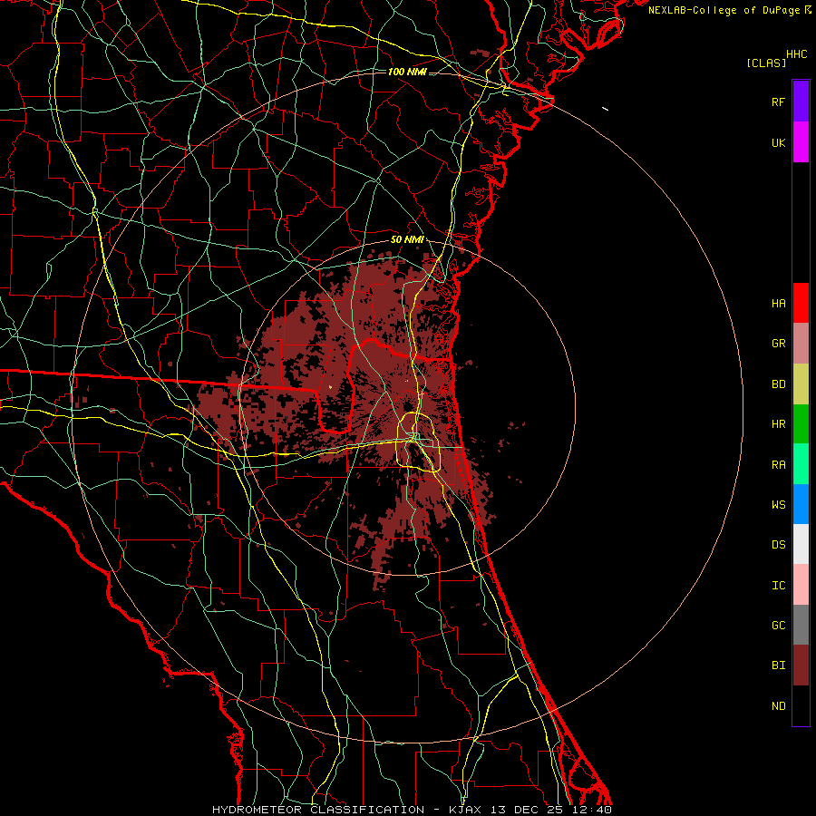Click the GR legend label
816x816 pixels.
[x=778, y=344]
